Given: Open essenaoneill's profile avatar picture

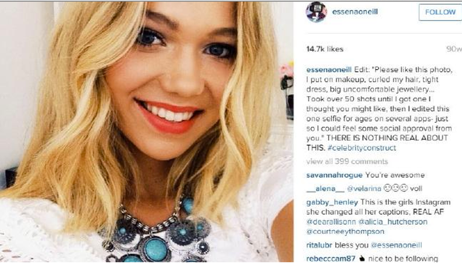Looking at the screenshot, I should [316, 12].
